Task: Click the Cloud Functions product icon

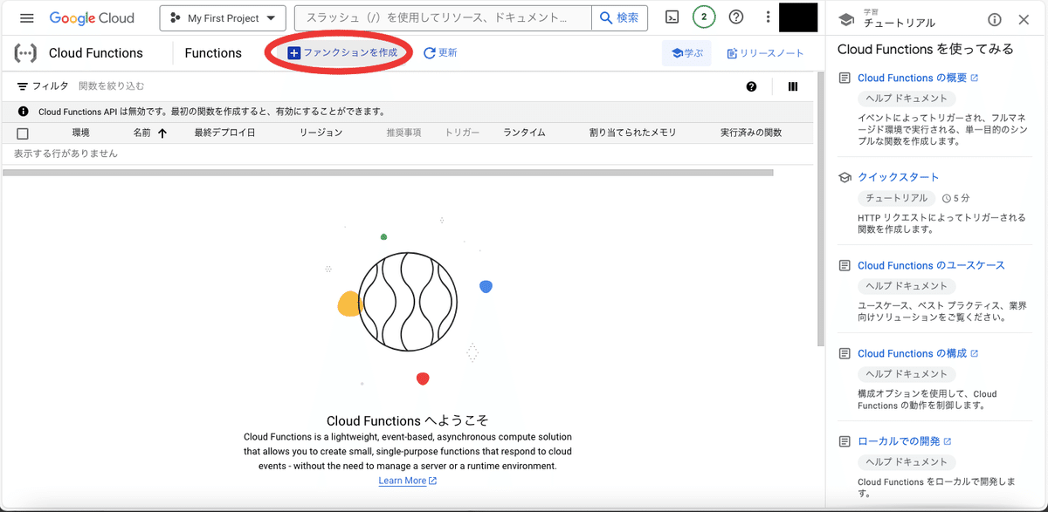Action: point(25,53)
